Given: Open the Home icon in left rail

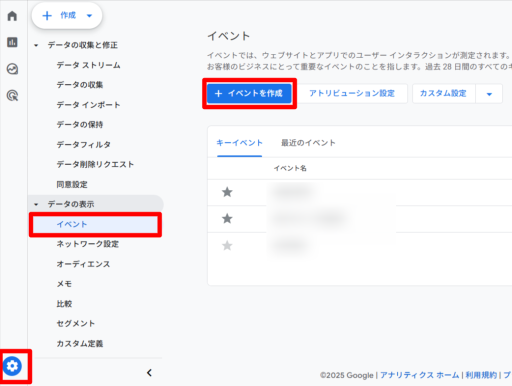Looking at the screenshot, I should pos(12,16).
